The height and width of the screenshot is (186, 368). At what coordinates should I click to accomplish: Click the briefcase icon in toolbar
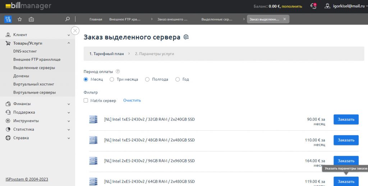(x=31, y=19)
